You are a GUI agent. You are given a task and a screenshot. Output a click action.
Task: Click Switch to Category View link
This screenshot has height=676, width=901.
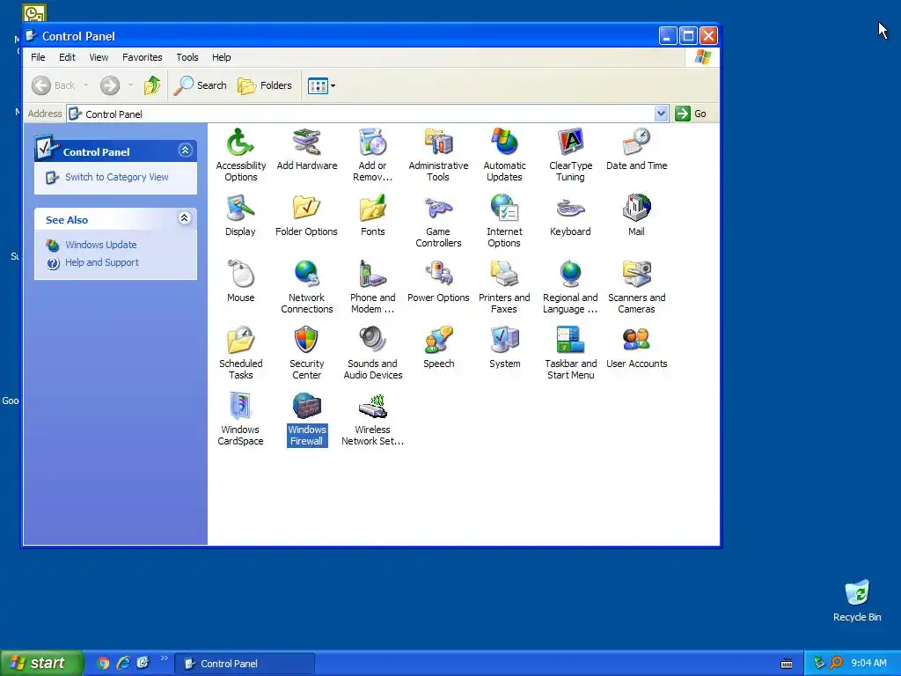117,177
